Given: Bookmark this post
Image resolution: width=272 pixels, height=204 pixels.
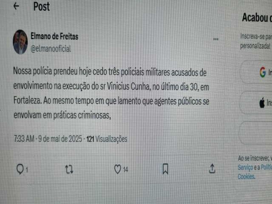Looking at the screenshot, I should [x=165, y=169].
